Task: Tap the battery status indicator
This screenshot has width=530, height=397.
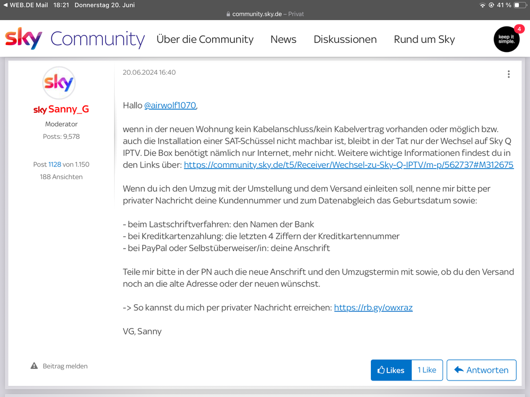Action: coord(519,5)
